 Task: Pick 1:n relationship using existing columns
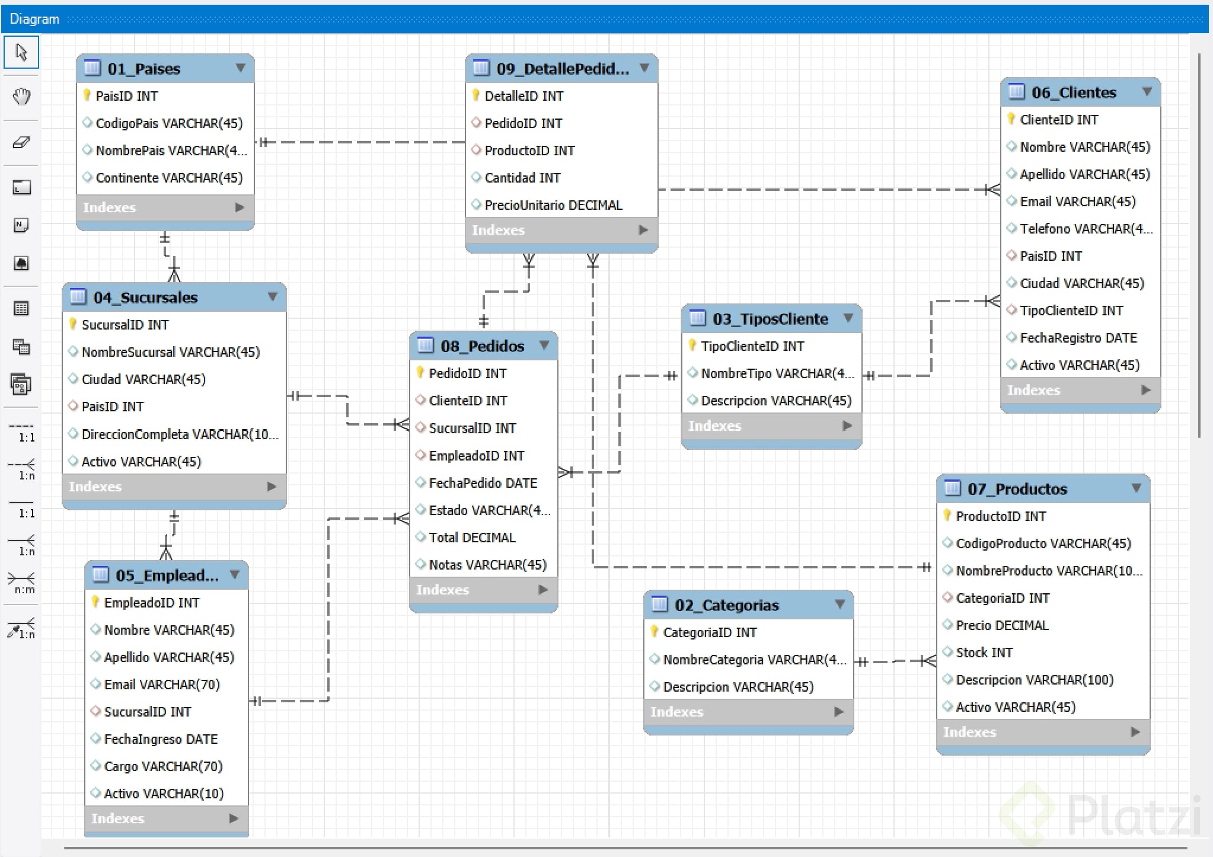[x=21, y=628]
